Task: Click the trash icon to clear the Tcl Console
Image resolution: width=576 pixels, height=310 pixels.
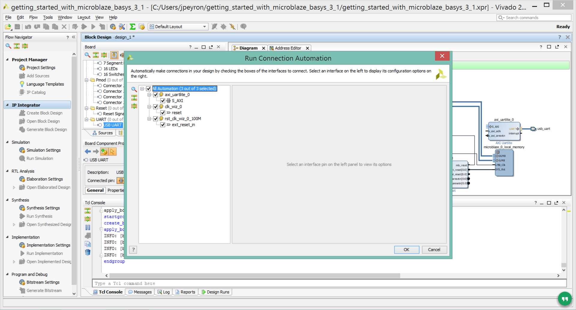Action: click(88, 252)
